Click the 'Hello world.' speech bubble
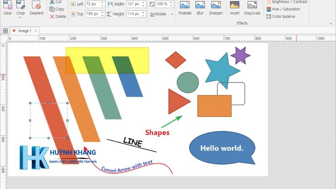The width and height of the screenshot is (336, 189). (222, 148)
